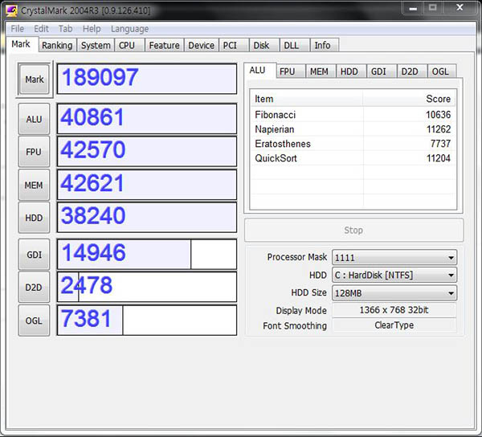Close the CrystalMark window
The image size is (482, 437).
click(460, 7)
